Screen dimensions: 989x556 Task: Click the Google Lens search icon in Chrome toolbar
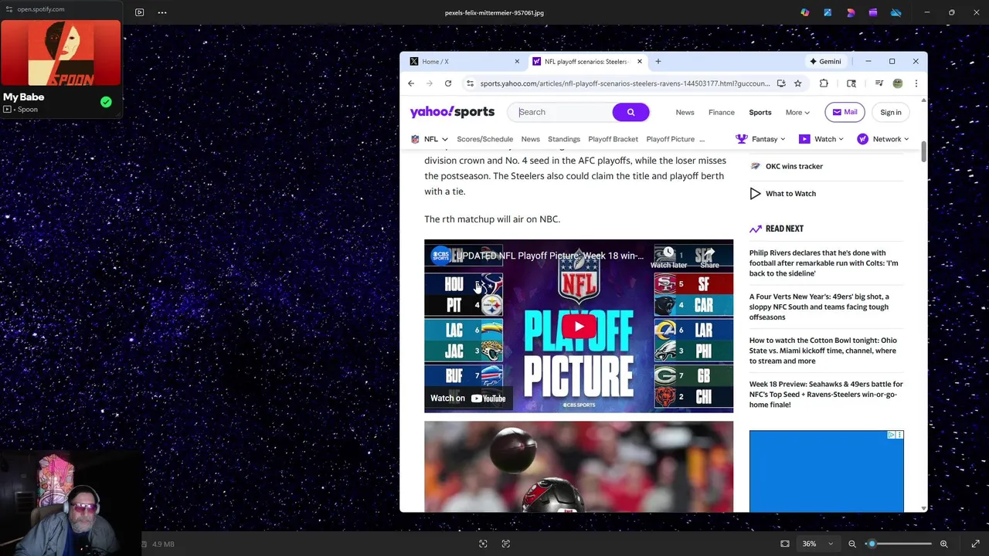click(851, 83)
